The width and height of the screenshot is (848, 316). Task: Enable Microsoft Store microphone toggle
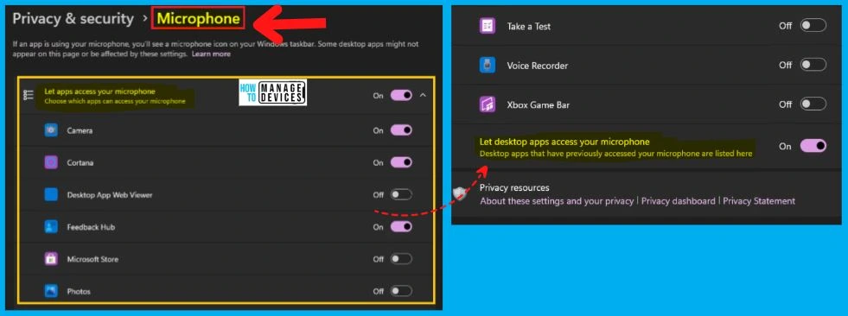coord(401,259)
